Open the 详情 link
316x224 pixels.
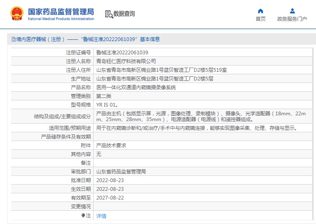pos(101,216)
